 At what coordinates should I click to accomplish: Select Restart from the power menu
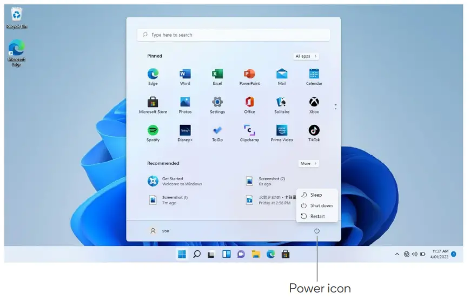pyautogui.click(x=317, y=216)
